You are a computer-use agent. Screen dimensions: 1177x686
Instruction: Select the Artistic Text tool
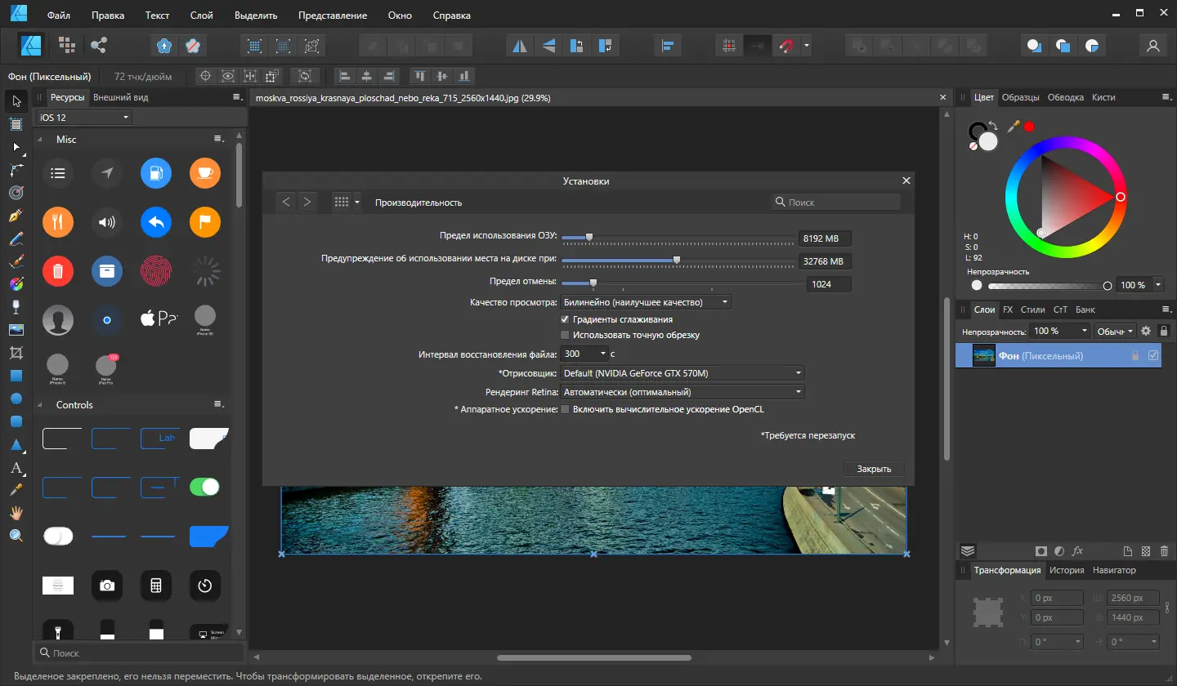(16, 468)
